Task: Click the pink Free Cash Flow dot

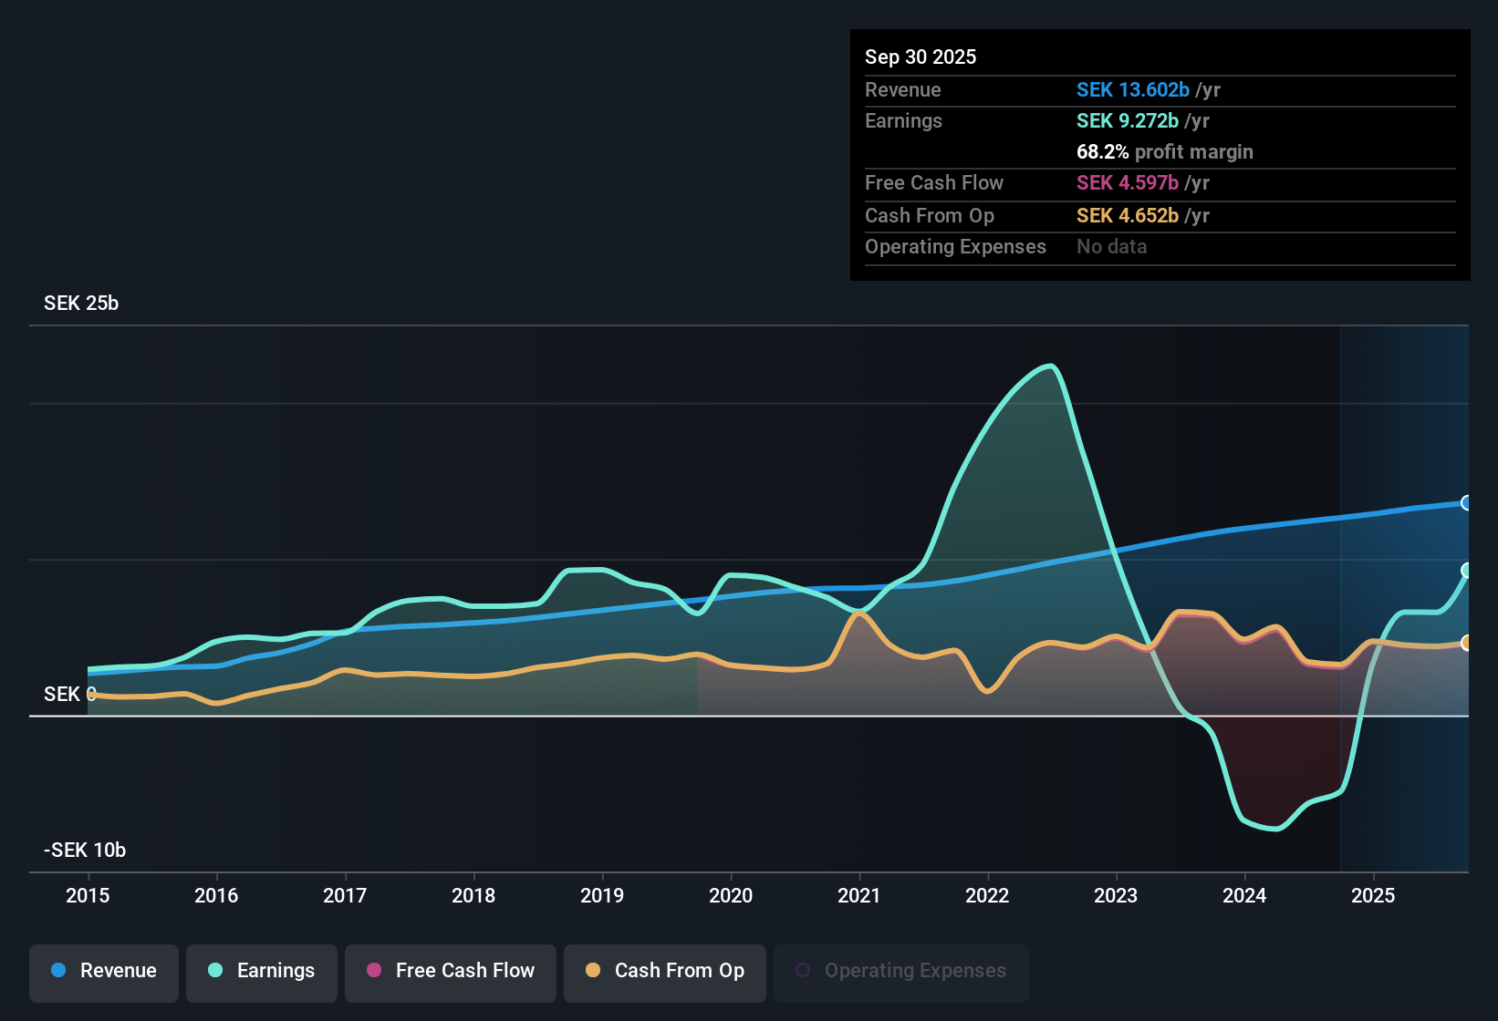Action: (373, 971)
